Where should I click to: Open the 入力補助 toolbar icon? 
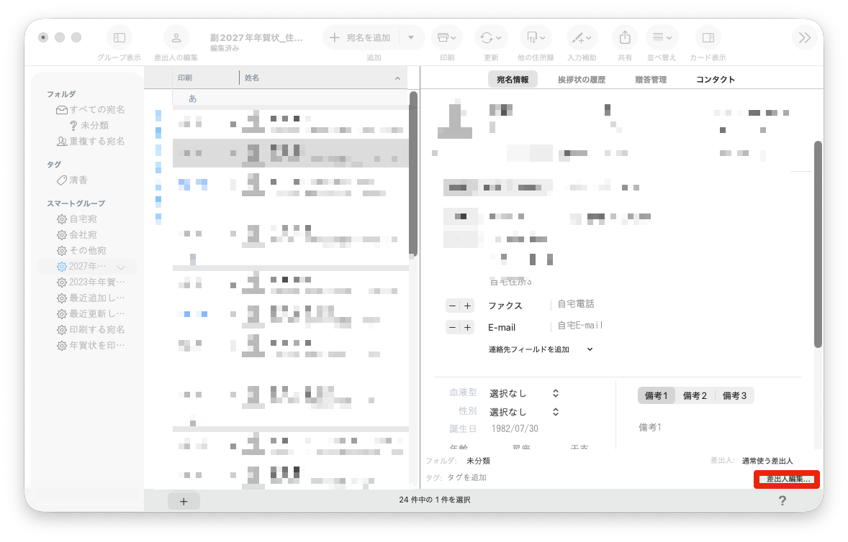[582, 38]
